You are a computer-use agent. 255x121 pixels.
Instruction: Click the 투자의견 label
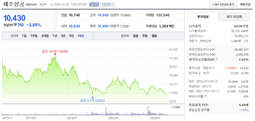(x=194, y=68)
